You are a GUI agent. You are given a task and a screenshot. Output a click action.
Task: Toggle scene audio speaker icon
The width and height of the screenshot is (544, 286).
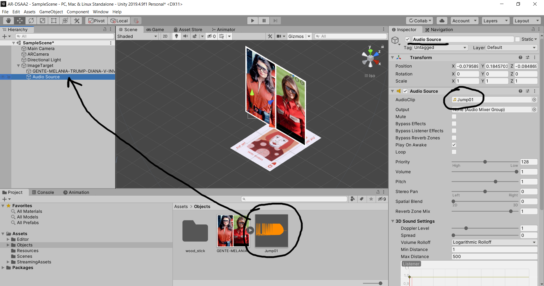click(186, 36)
